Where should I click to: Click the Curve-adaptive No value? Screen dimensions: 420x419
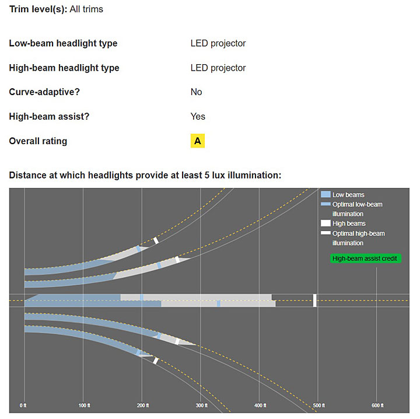[196, 92]
